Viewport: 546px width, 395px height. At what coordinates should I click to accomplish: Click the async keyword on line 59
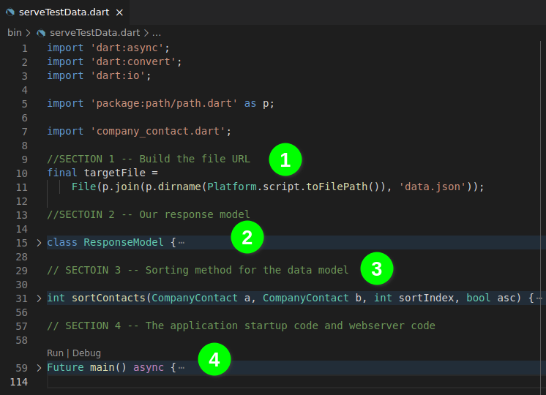tap(149, 368)
